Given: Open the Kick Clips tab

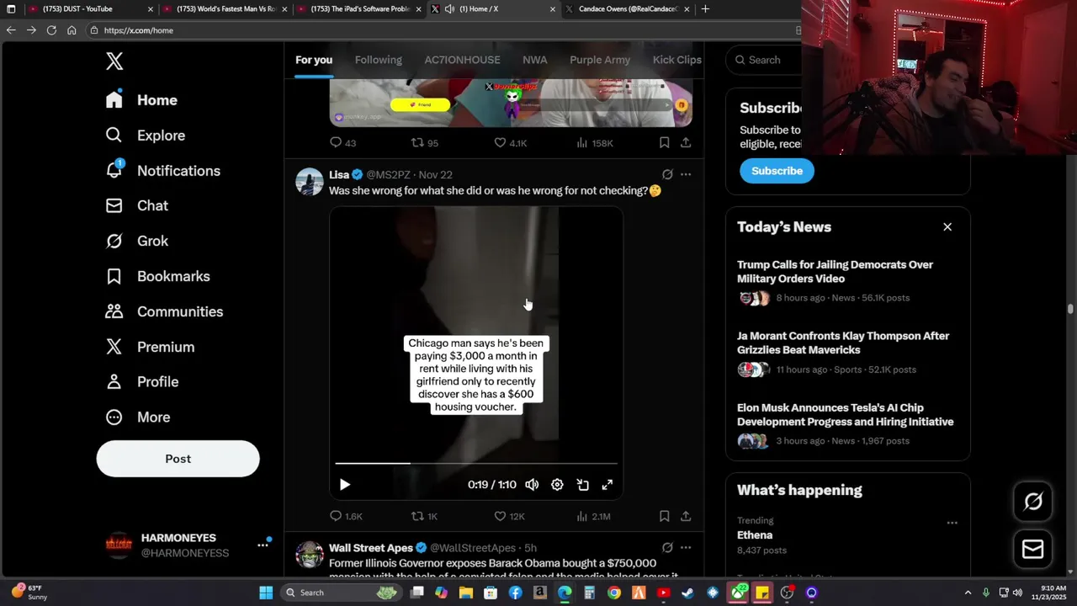Looking at the screenshot, I should point(676,60).
